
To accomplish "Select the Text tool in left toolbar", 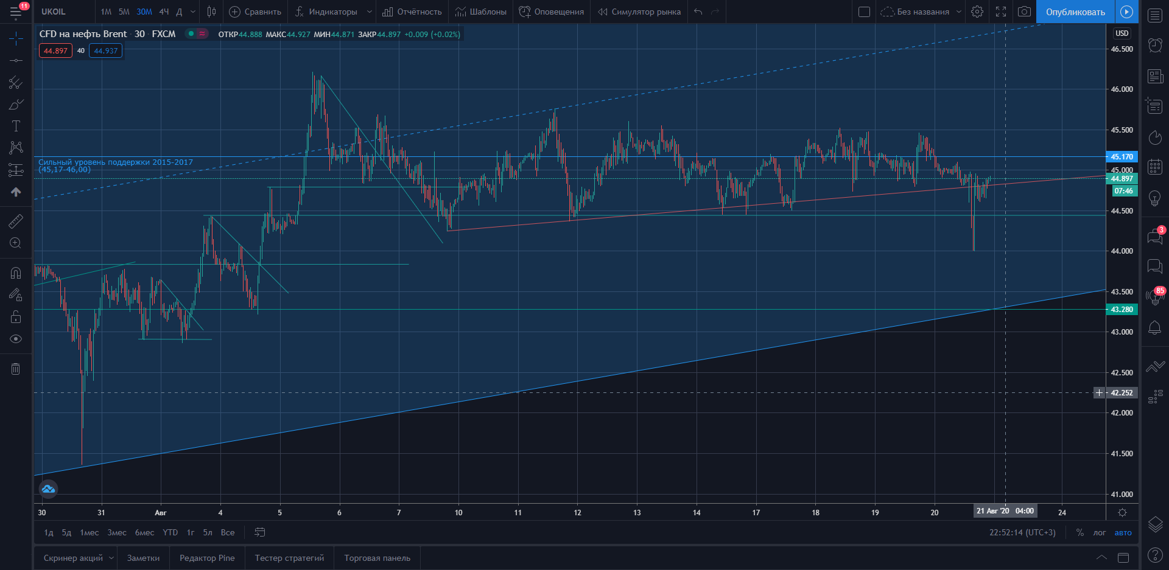I will tap(16, 126).
